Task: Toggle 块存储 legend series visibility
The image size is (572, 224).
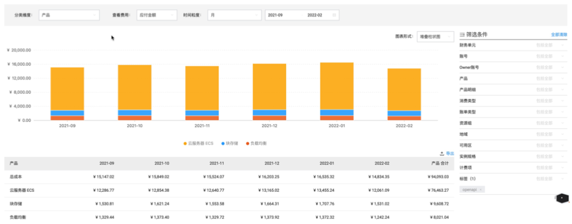Action: (230, 144)
